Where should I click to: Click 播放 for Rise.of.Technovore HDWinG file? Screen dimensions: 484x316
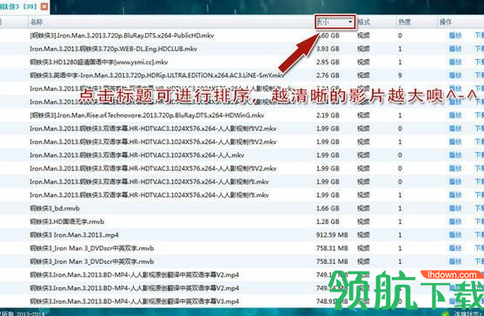(x=455, y=115)
